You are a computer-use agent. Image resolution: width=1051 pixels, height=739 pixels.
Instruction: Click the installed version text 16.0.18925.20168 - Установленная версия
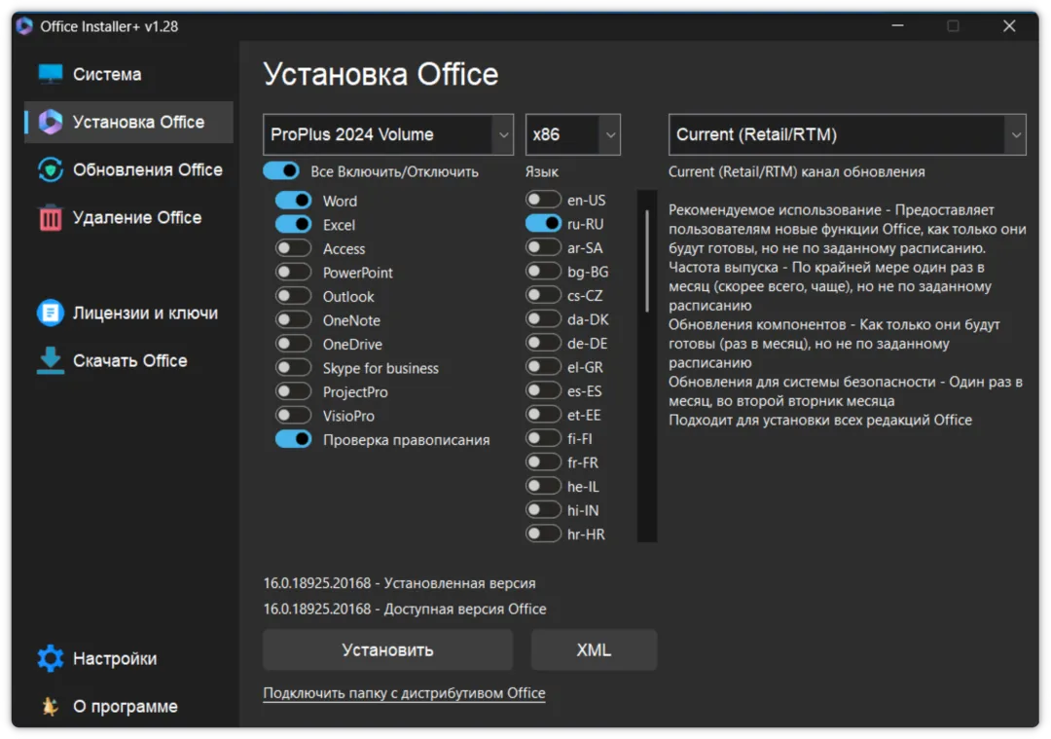(x=400, y=583)
